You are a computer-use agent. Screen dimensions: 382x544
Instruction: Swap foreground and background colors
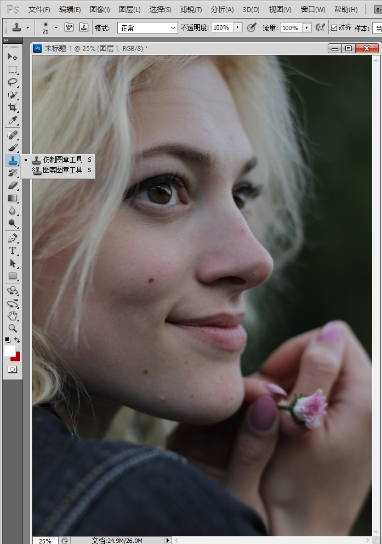point(17,340)
